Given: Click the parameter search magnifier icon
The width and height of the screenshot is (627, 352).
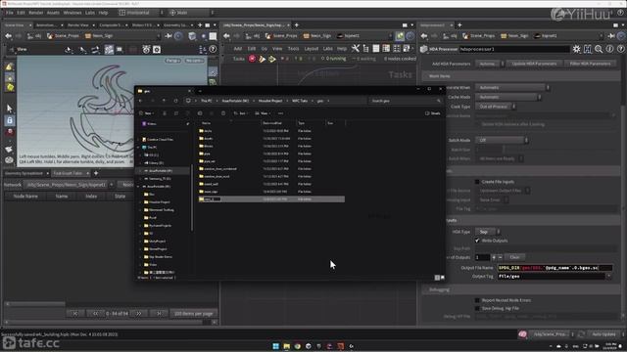Looking at the screenshot, I should [599, 49].
